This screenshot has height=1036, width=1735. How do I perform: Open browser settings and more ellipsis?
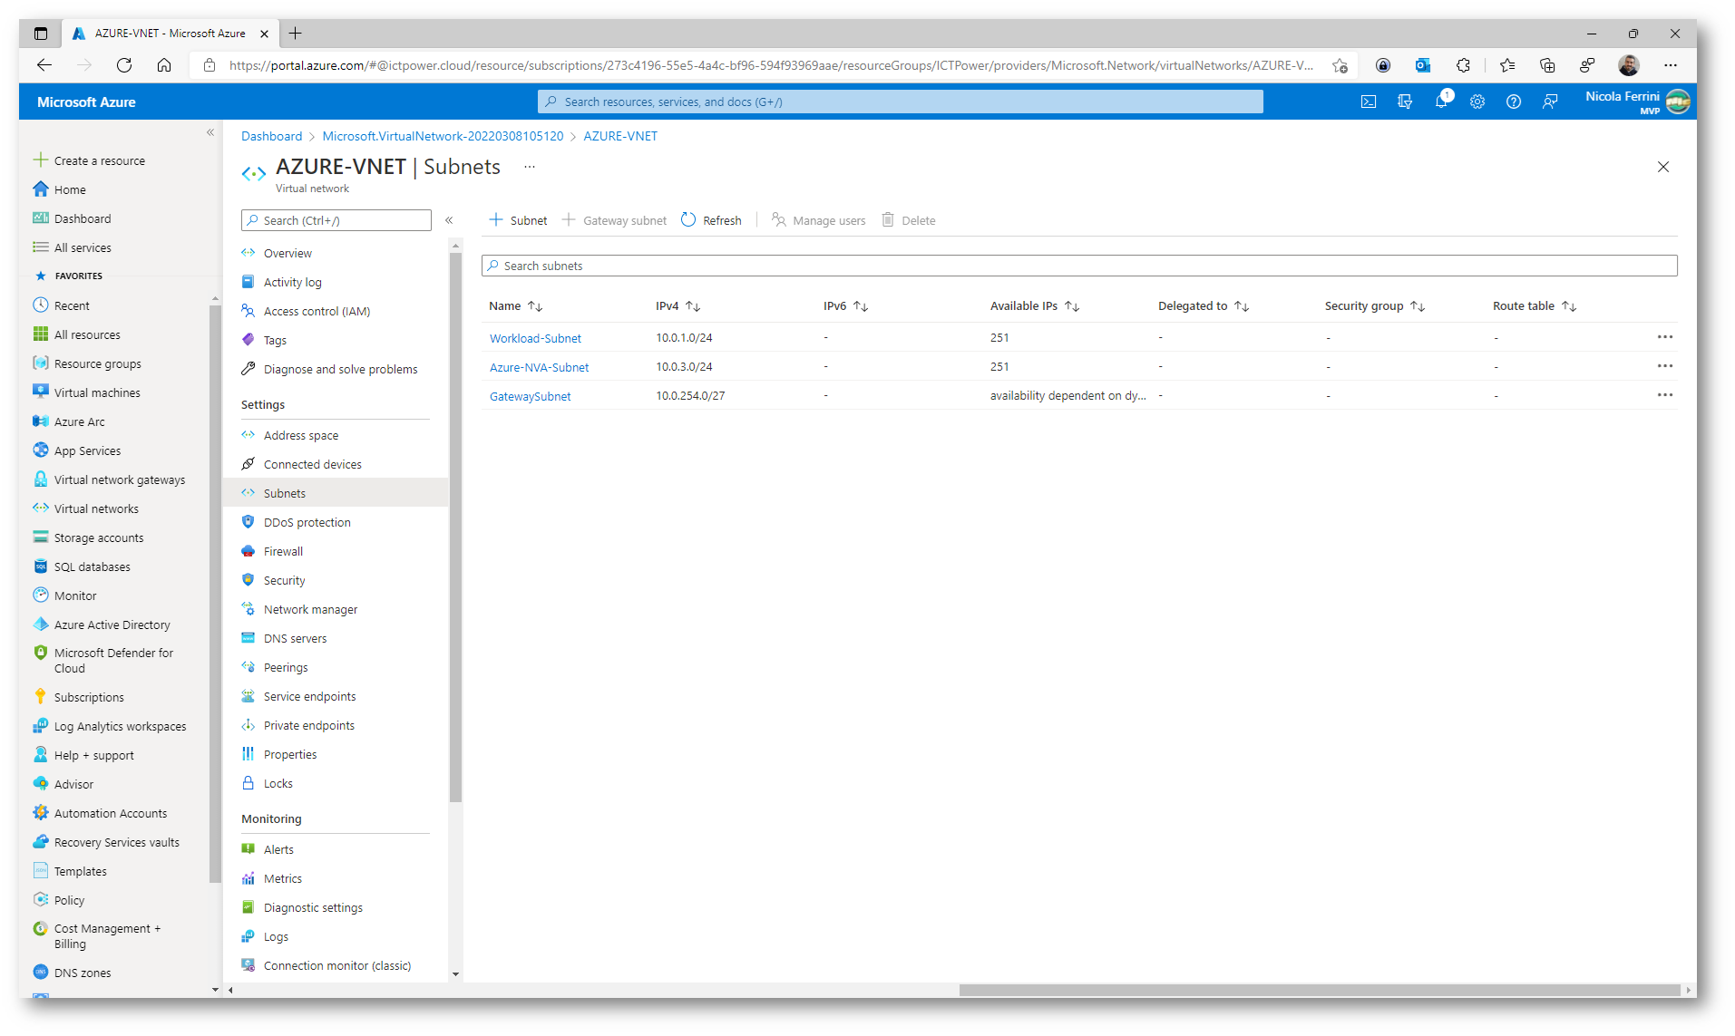click(1671, 65)
